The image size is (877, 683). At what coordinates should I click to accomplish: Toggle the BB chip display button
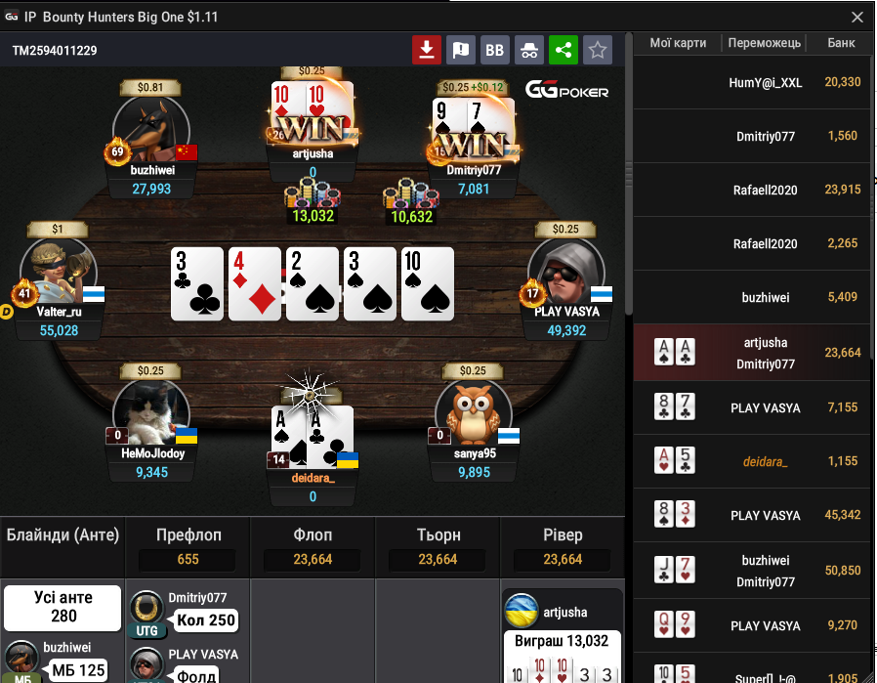495,50
